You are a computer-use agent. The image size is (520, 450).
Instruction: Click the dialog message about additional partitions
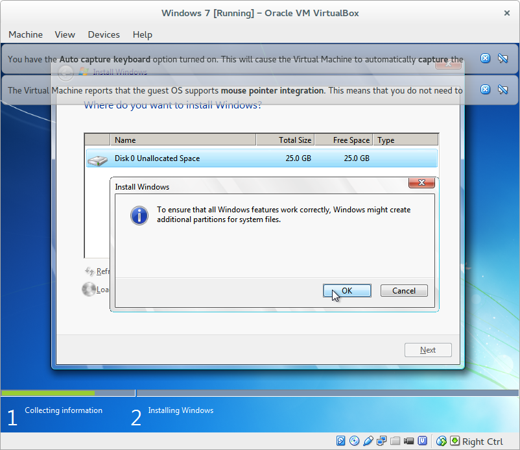283,214
